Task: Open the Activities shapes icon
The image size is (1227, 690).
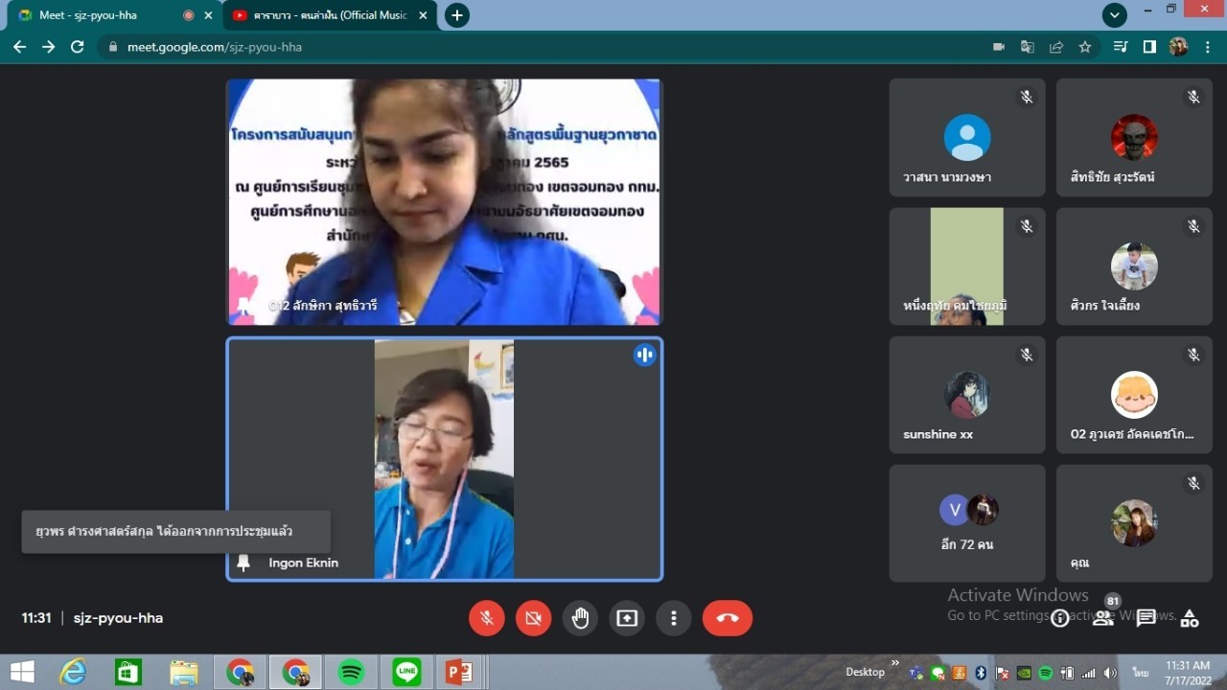Action: coord(1189,619)
